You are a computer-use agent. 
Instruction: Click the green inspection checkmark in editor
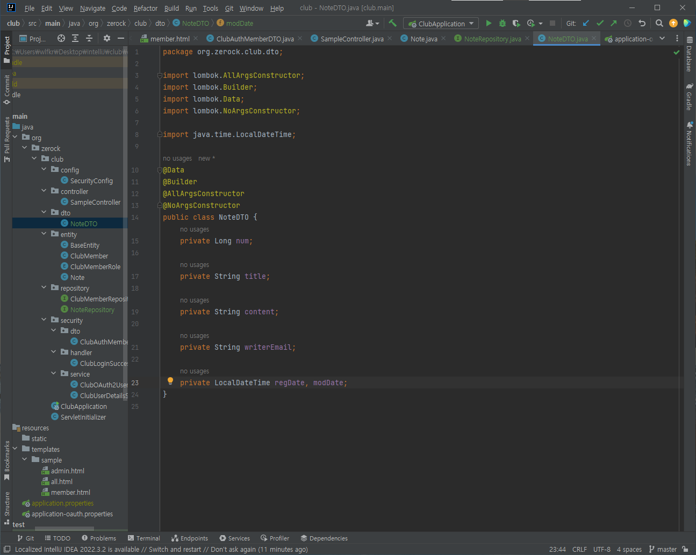pos(677,52)
